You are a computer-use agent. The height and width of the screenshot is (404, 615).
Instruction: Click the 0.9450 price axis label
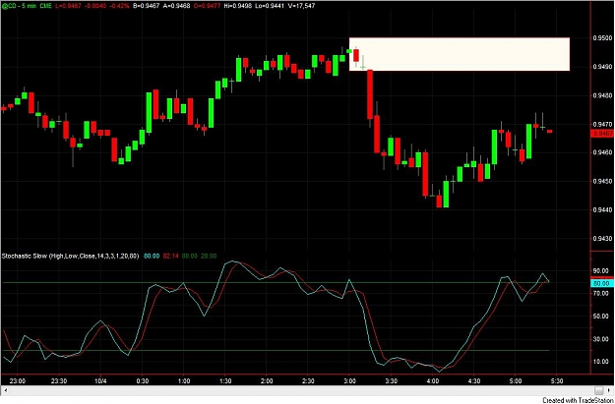604,182
